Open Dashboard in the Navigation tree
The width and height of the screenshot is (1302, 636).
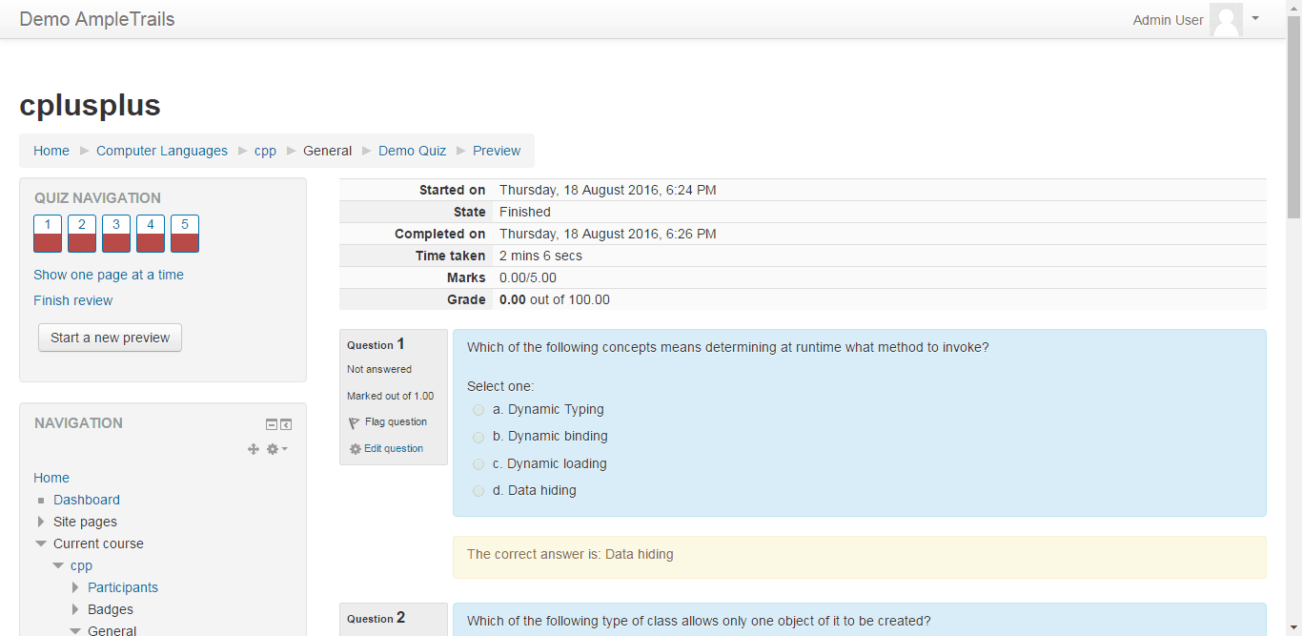87,500
